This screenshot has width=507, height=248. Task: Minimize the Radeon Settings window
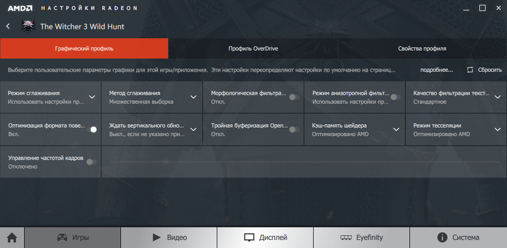(x=466, y=9)
